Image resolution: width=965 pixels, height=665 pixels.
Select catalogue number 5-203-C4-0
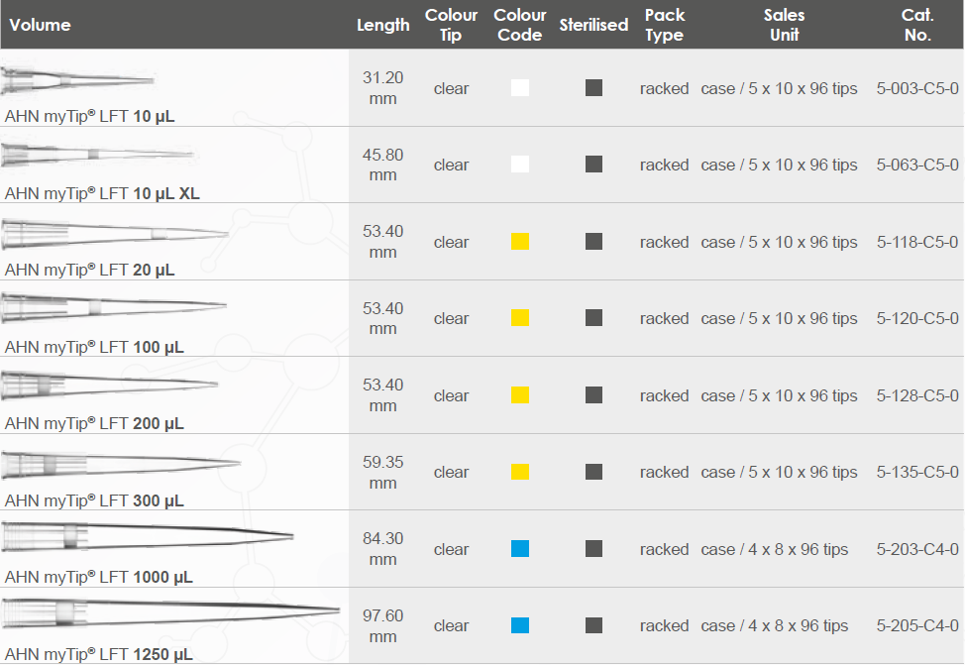point(917,549)
